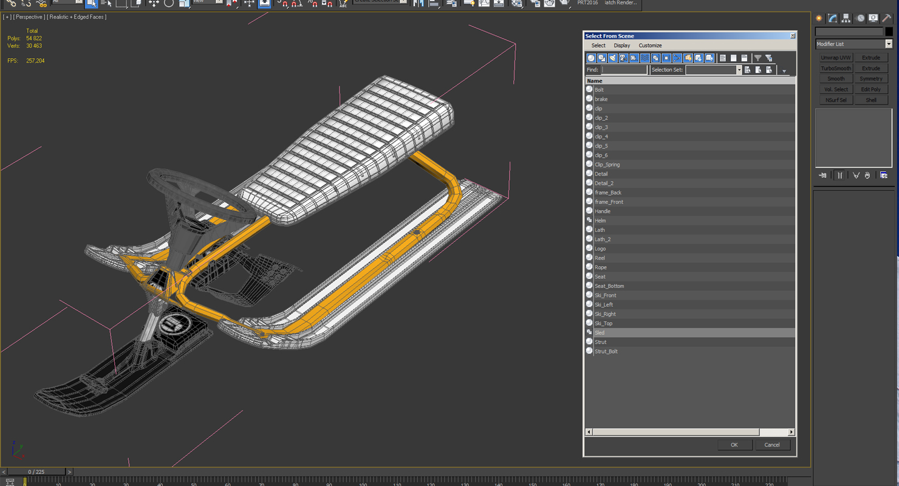The height and width of the screenshot is (486, 899).
Task: Toggle Display Geometry filter in Select From Scene
Action: tap(591, 58)
